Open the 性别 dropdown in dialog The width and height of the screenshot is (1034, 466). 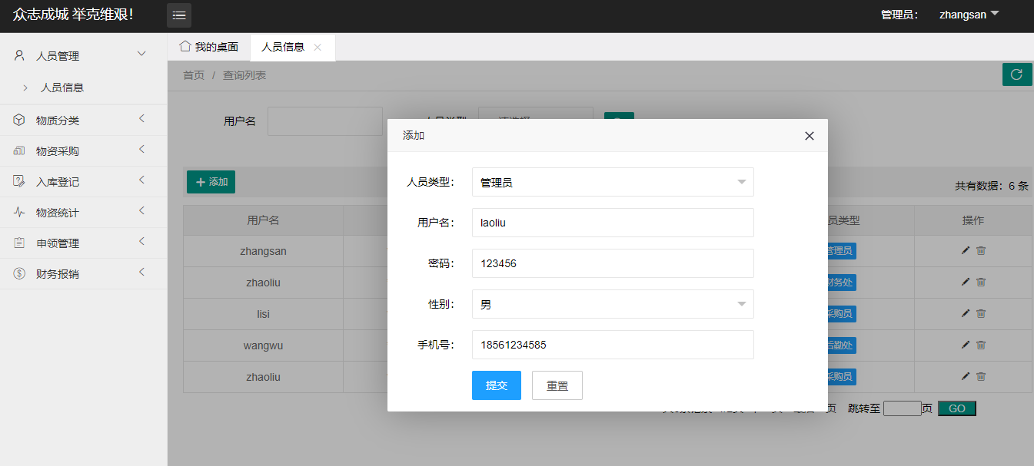pyautogui.click(x=613, y=304)
